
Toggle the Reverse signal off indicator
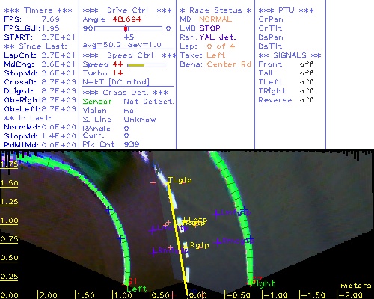(306, 100)
